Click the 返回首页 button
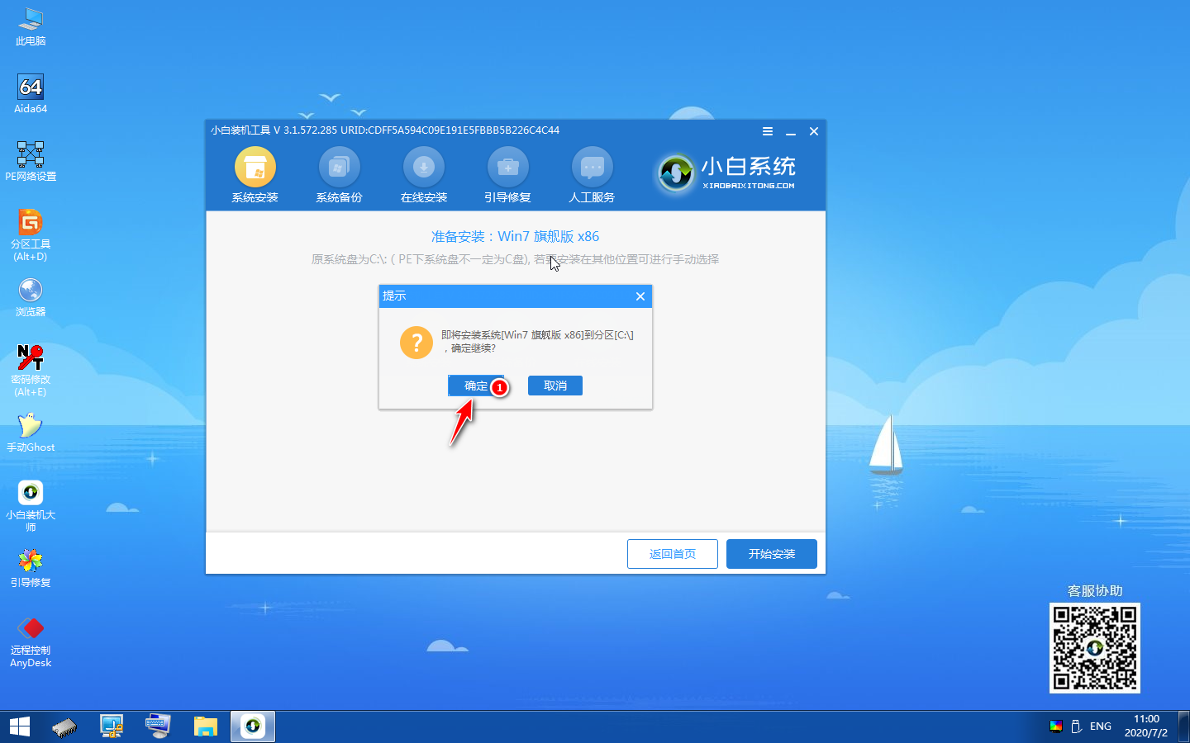 pyautogui.click(x=673, y=554)
